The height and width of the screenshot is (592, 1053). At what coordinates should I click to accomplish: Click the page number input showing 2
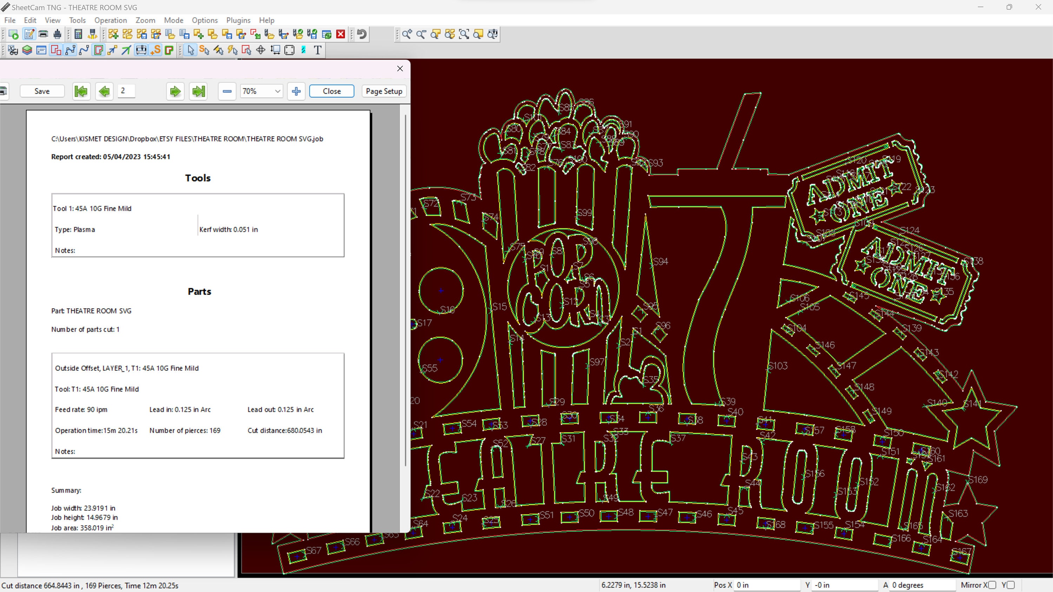(126, 91)
